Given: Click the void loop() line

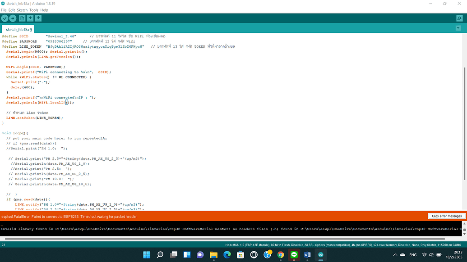Looking at the screenshot, I should pos(15,133).
